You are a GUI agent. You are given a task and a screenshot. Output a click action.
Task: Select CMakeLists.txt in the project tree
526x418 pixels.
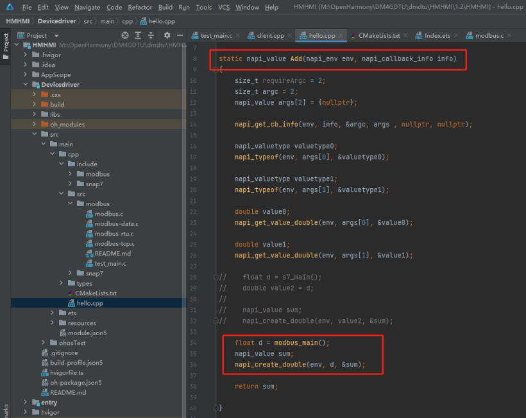92,293
